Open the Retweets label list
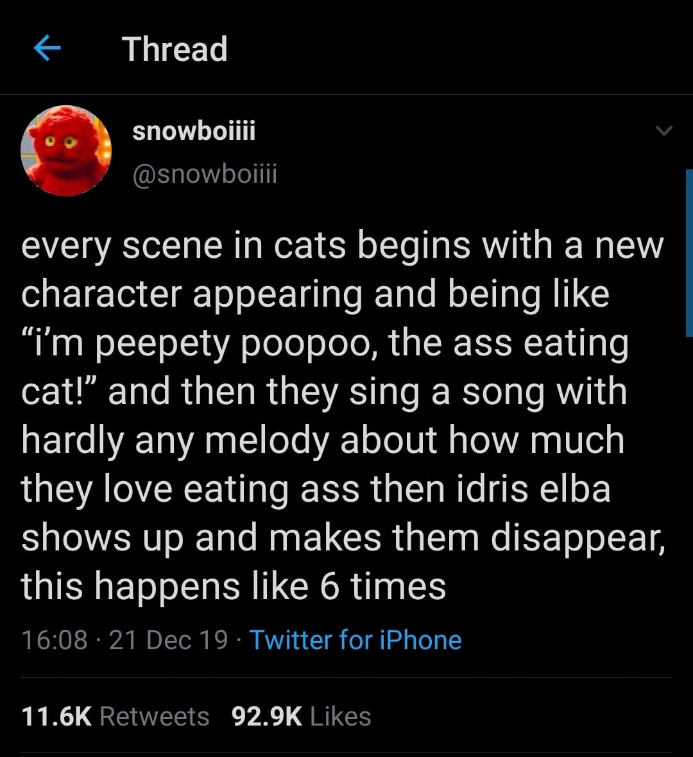 click(x=155, y=716)
